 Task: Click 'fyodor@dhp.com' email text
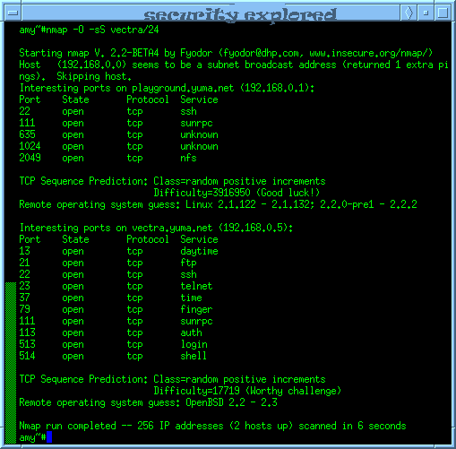[x=261, y=53]
